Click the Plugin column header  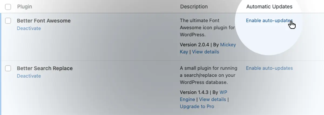point(25,7)
